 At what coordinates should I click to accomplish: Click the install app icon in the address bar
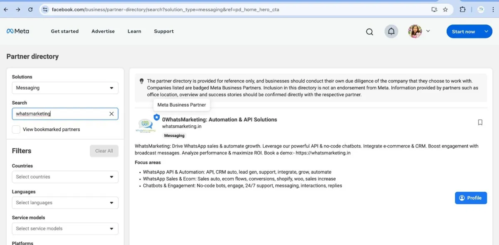point(434,9)
